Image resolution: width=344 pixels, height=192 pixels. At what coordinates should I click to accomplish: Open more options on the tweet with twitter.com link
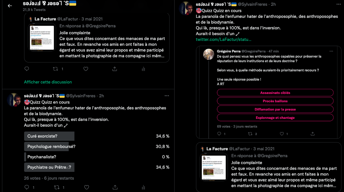[x=339, y=4]
